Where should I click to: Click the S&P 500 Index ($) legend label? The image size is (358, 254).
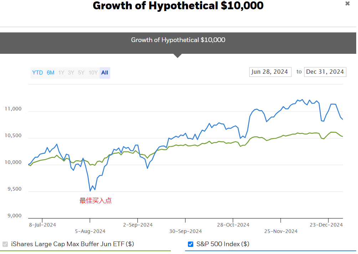tap(223, 244)
